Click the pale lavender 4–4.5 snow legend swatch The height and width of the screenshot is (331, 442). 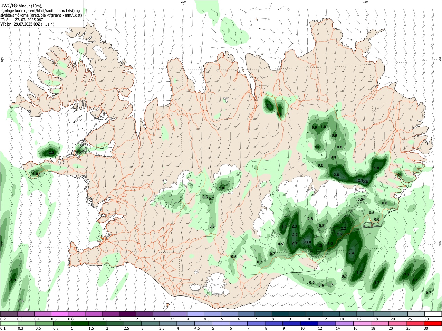(195, 314)
